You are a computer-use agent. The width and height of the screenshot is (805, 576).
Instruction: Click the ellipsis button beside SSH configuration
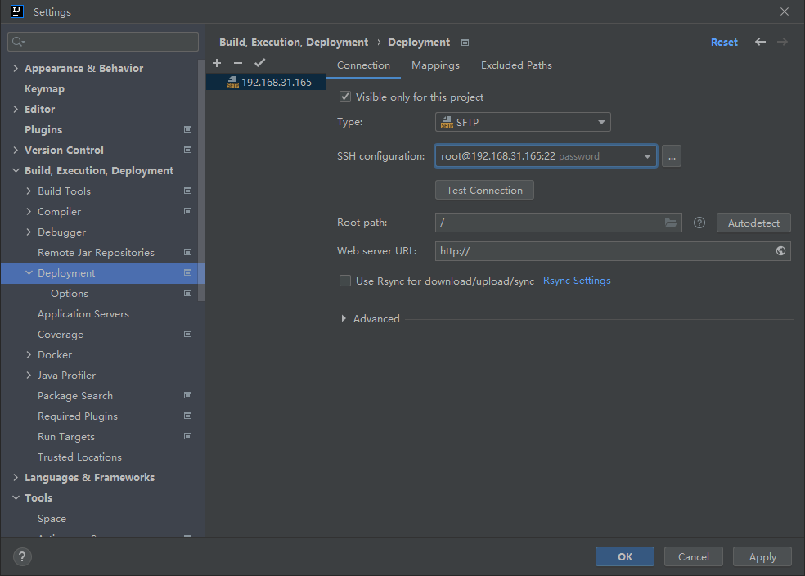(x=672, y=156)
